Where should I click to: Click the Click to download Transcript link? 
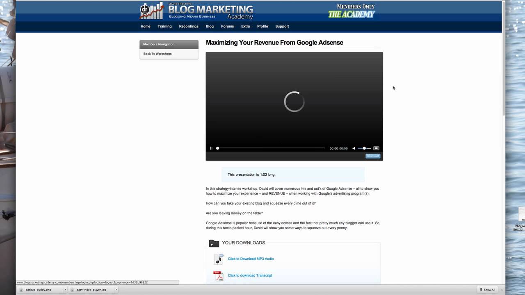coord(250,275)
